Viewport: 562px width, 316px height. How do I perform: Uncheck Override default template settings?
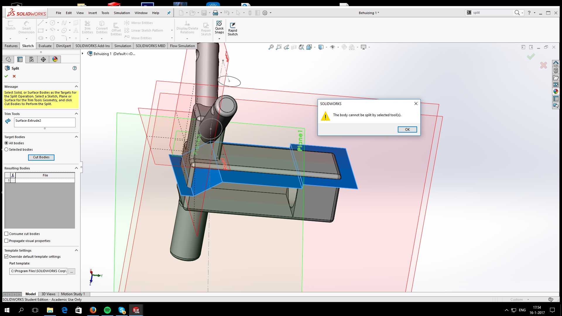click(6, 257)
